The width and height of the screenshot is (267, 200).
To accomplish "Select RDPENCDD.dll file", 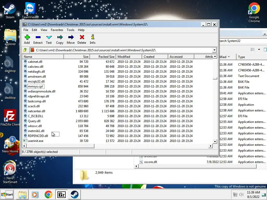I will point(38,136).
